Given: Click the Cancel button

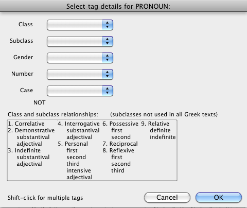Looking at the screenshot, I should click(167, 198).
